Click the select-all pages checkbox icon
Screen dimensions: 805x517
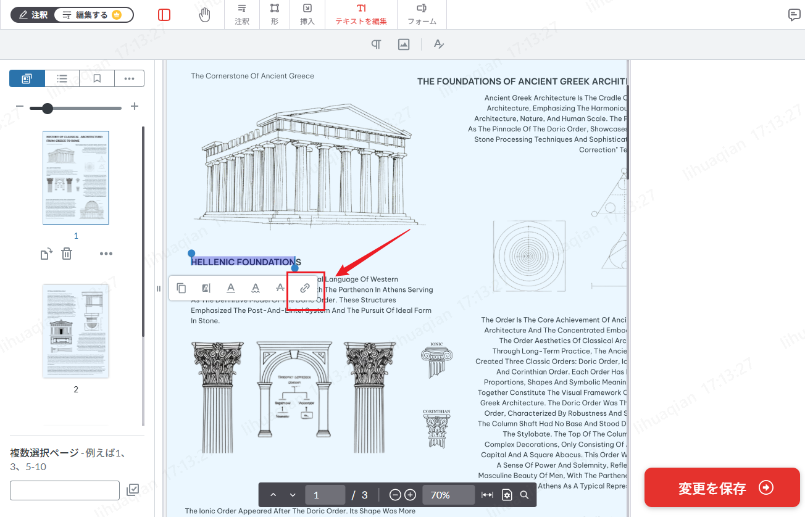click(x=133, y=490)
